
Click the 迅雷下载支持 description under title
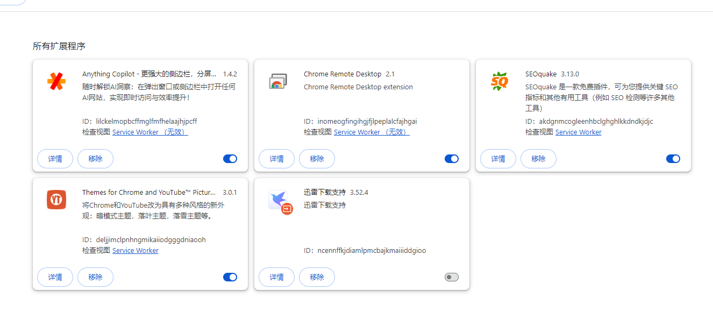pos(325,206)
